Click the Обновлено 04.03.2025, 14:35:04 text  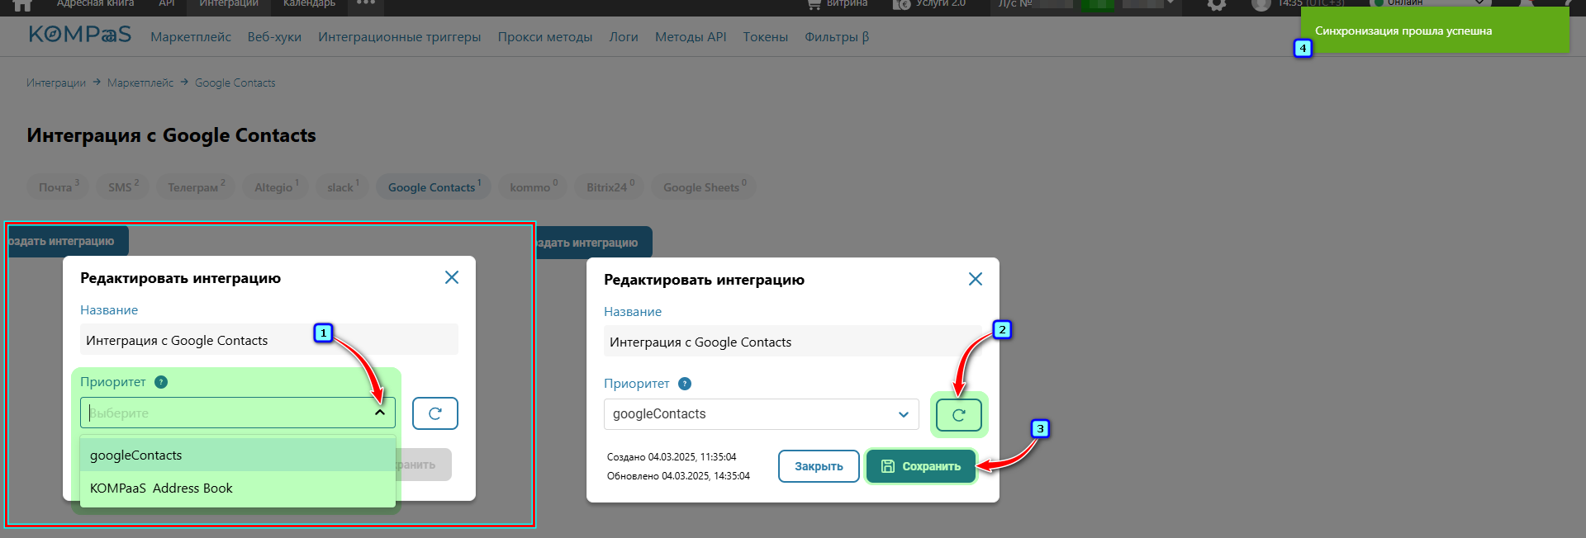pyautogui.click(x=678, y=476)
